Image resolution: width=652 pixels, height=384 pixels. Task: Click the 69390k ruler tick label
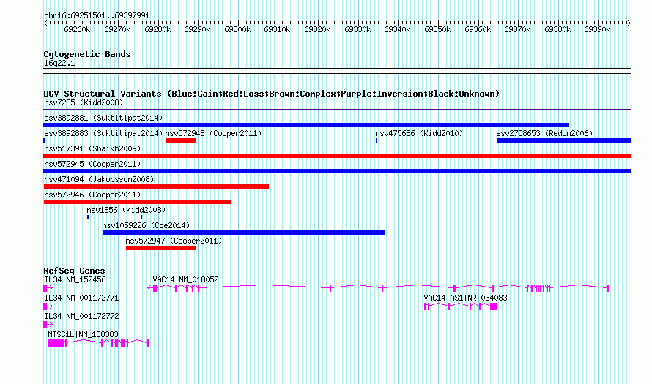click(x=597, y=29)
